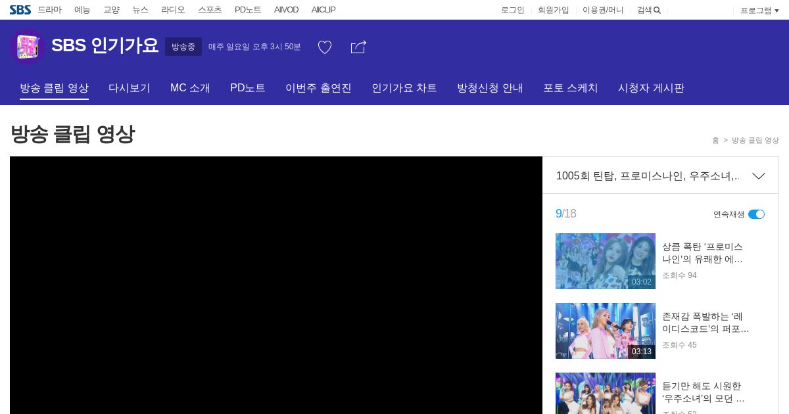Viewport: 789px width, 414px height.
Task: Select the 방송 클립 영상 tab
Action: click(x=54, y=88)
